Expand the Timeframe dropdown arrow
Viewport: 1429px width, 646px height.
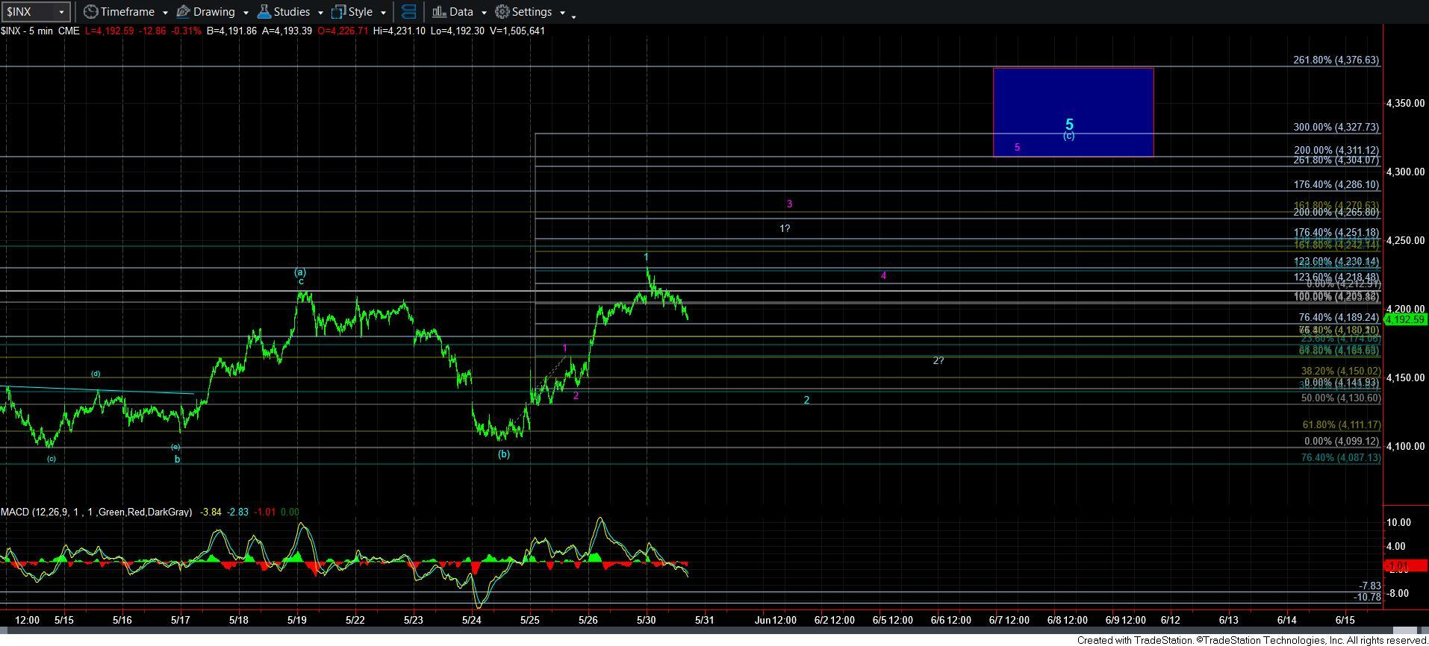[164, 13]
